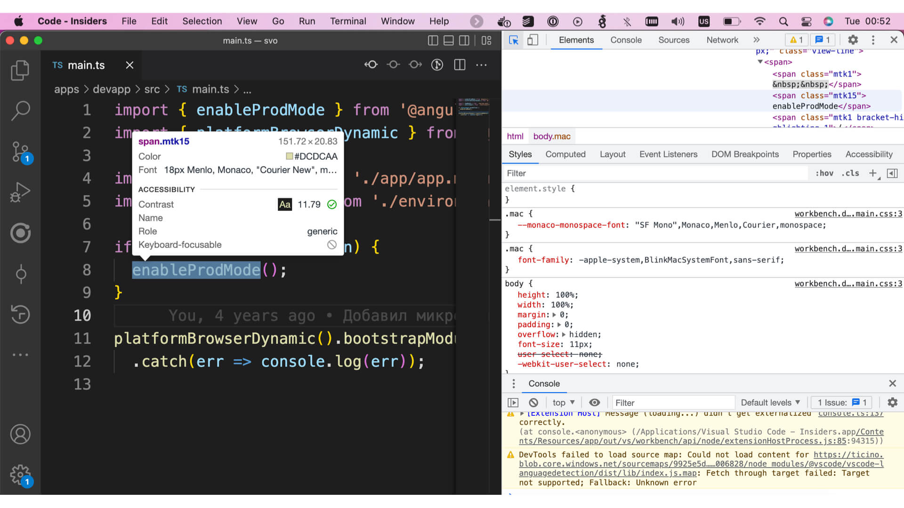Click the warnings count badge in DevTools
The height and width of the screenshot is (508, 904).
click(x=796, y=40)
